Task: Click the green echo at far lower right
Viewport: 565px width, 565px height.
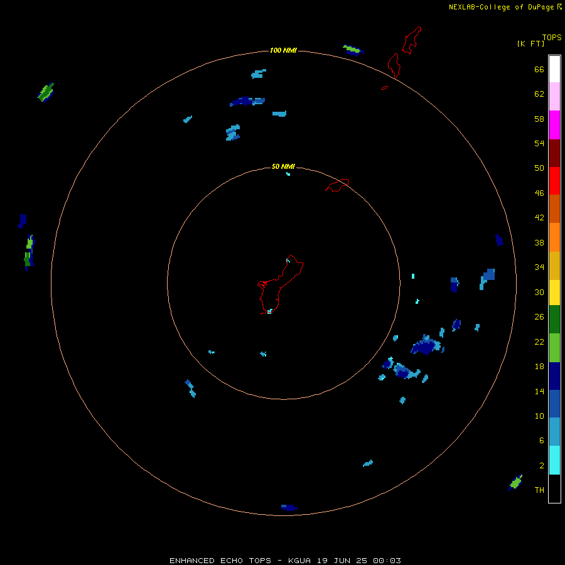Action: click(515, 482)
